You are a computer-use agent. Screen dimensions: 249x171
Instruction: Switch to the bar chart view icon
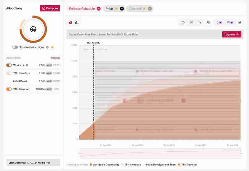pyautogui.click(x=77, y=22)
